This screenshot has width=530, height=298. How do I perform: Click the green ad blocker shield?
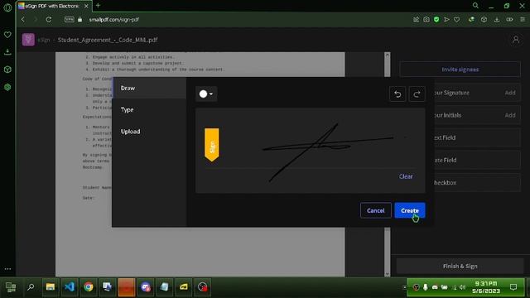[436, 20]
